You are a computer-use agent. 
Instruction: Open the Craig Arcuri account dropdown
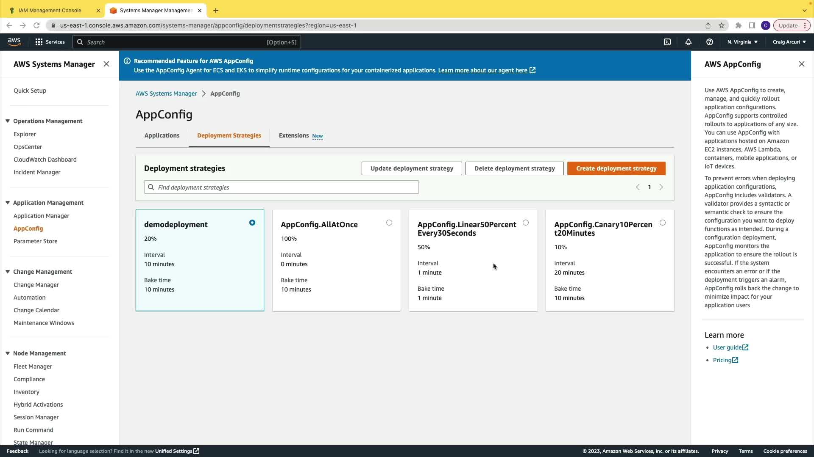click(x=789, y=42)
